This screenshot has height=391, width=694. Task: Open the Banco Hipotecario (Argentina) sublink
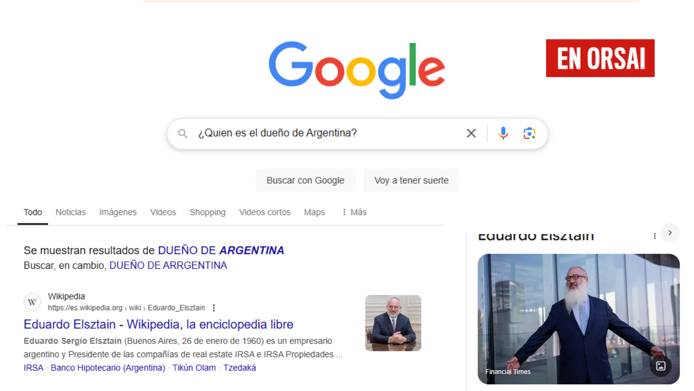(x=108, y=368)
